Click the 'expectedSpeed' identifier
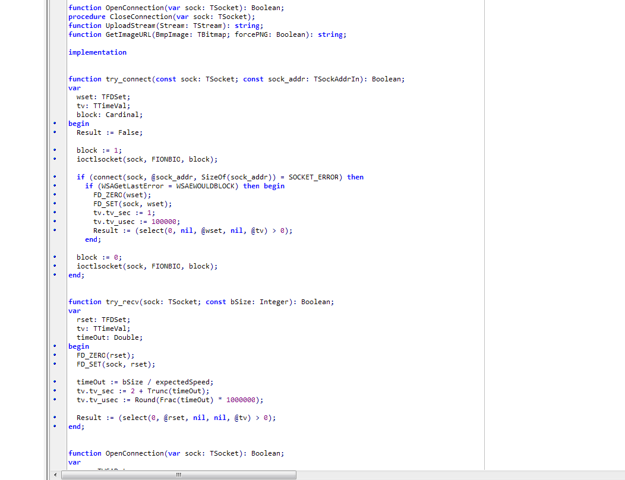Image resolution: width=625 pixels, height=480 pixels. point(182,382)
